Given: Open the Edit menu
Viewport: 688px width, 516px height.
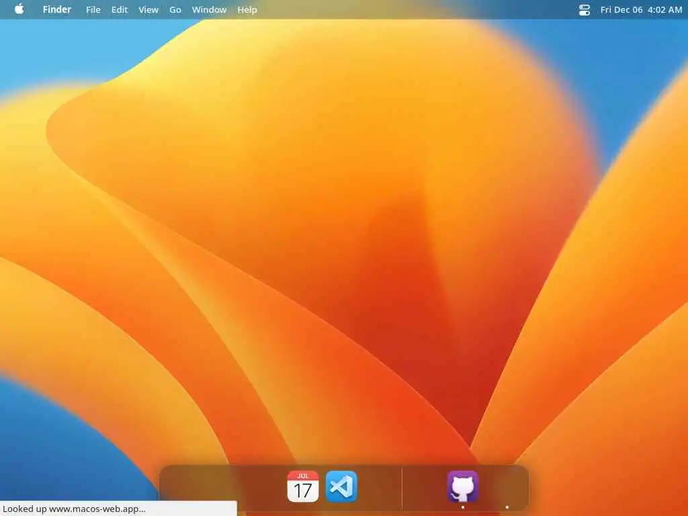Looking at the screenshot, I should [120, 9].
